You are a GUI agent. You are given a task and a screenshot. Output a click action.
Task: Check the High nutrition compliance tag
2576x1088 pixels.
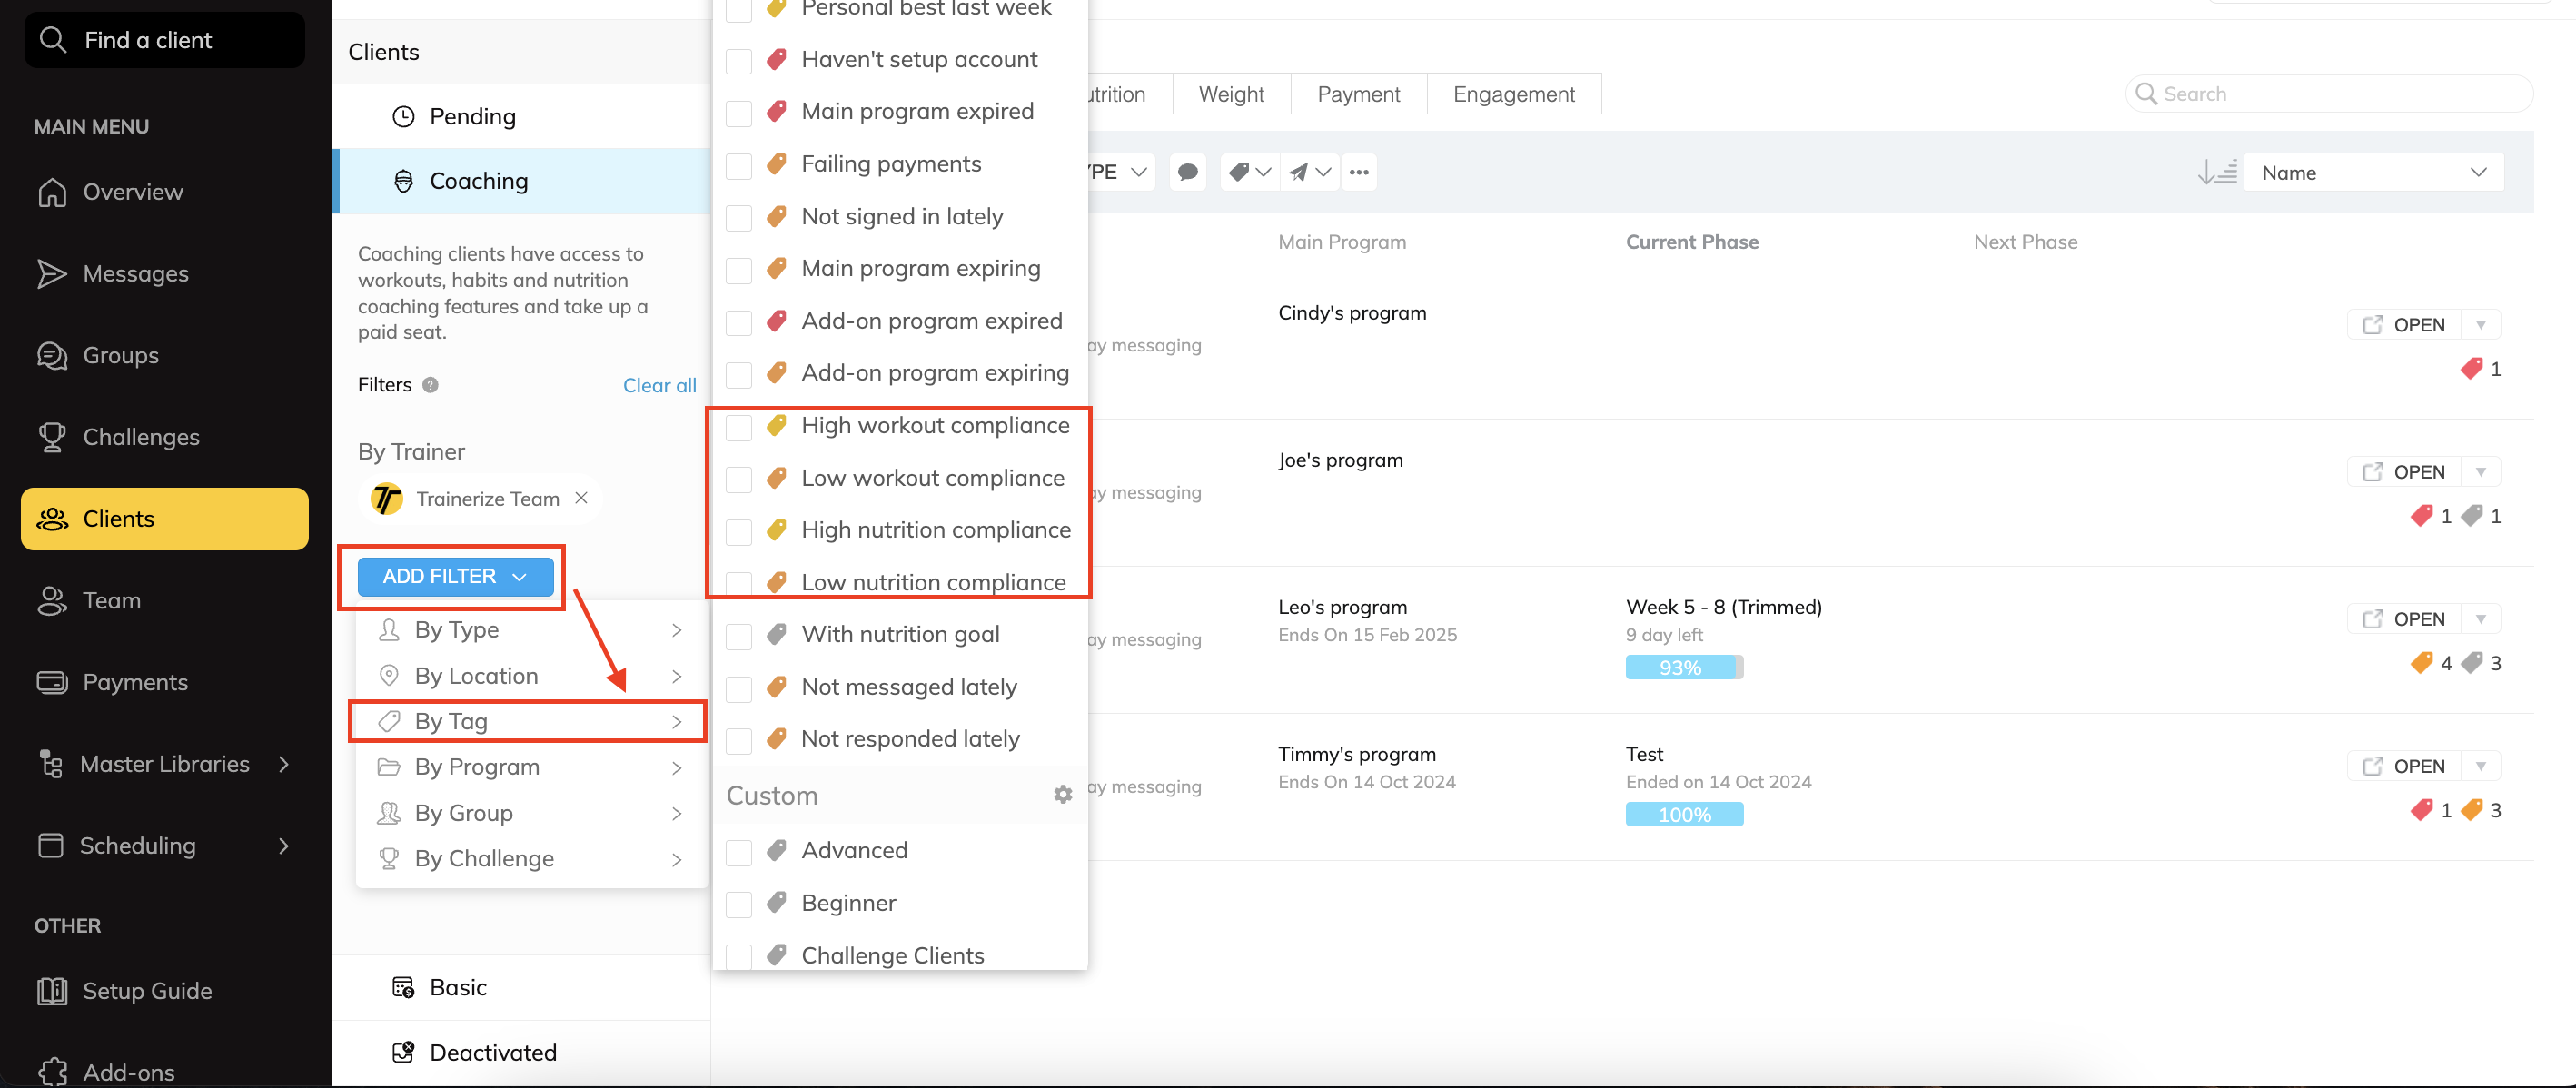tap(739, 532)
